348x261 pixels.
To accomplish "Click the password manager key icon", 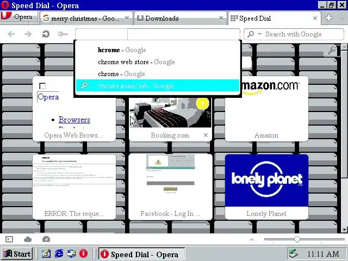I will [63, 34].
